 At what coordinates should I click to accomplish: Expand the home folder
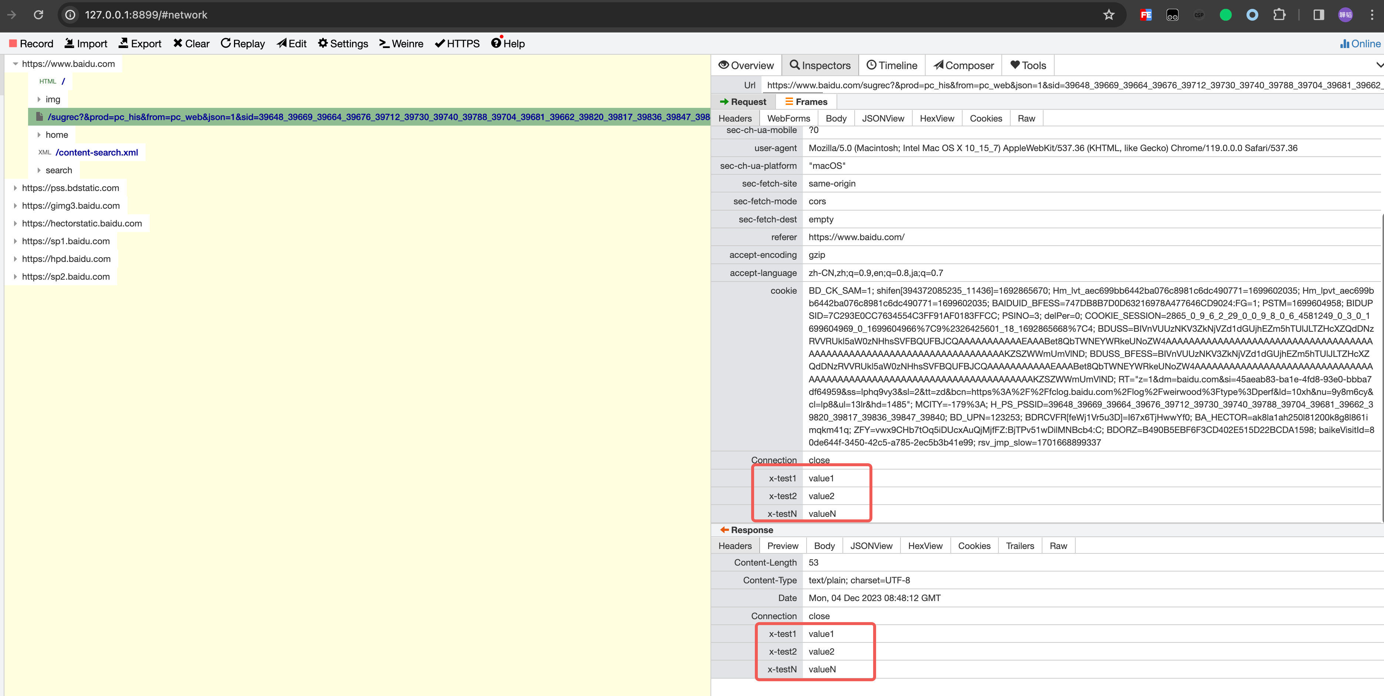(39, 135)
